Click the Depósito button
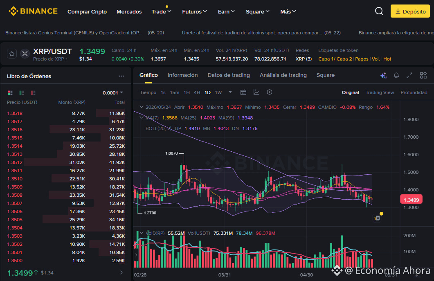Image resolution: width=434 pixels, height=281 pixels. [x=410, y=11]
